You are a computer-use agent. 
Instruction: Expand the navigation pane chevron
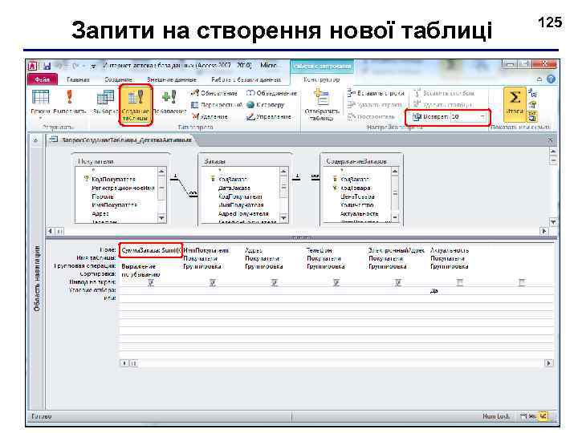click(x=36, y=140)
